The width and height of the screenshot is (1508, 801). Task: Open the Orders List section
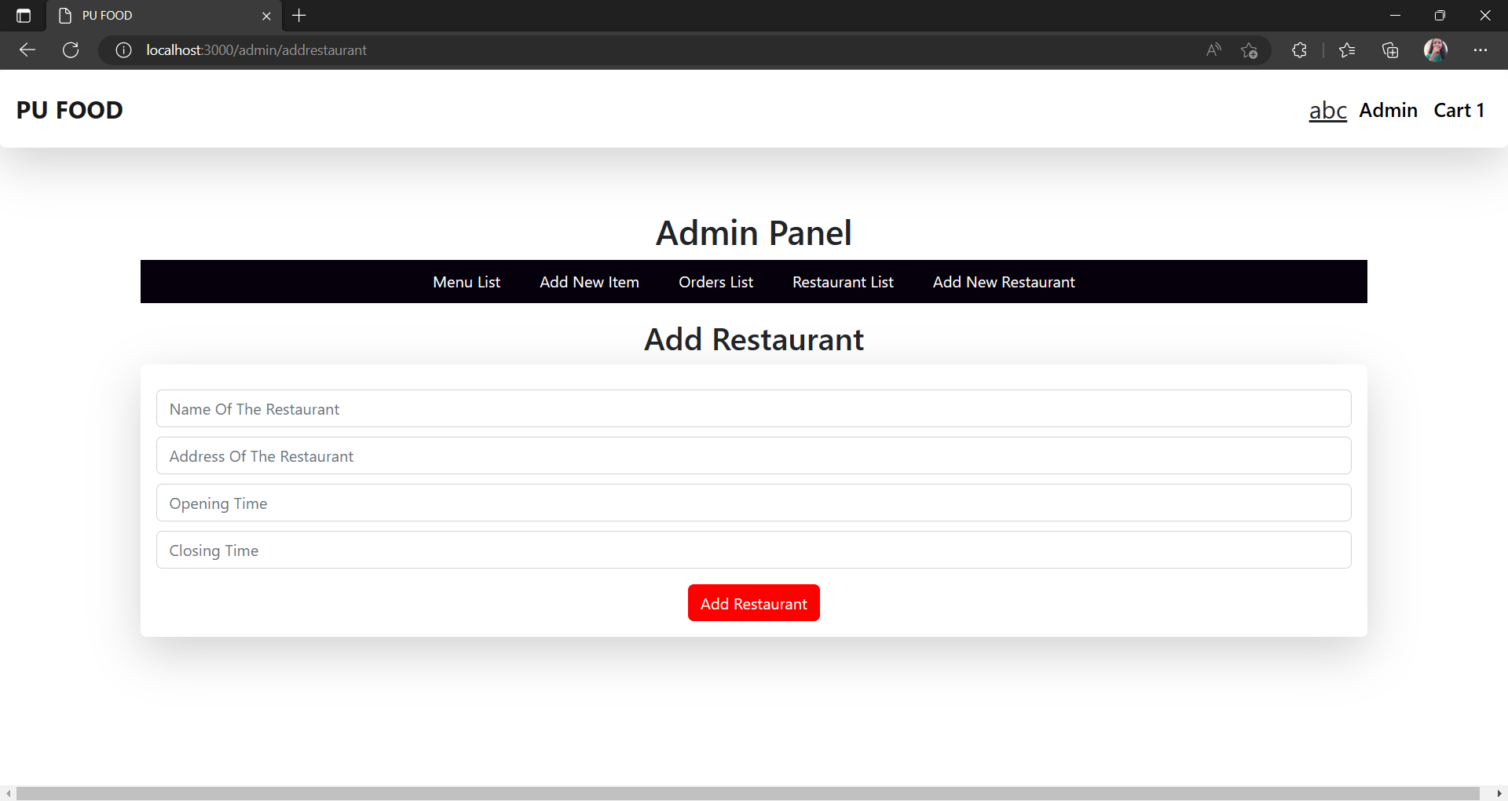(716, 281)
